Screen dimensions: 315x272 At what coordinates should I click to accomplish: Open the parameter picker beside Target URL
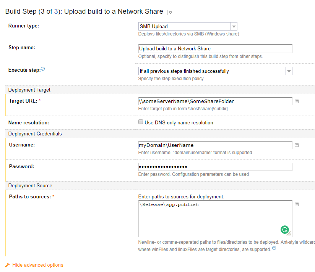(x=297, y=101)
